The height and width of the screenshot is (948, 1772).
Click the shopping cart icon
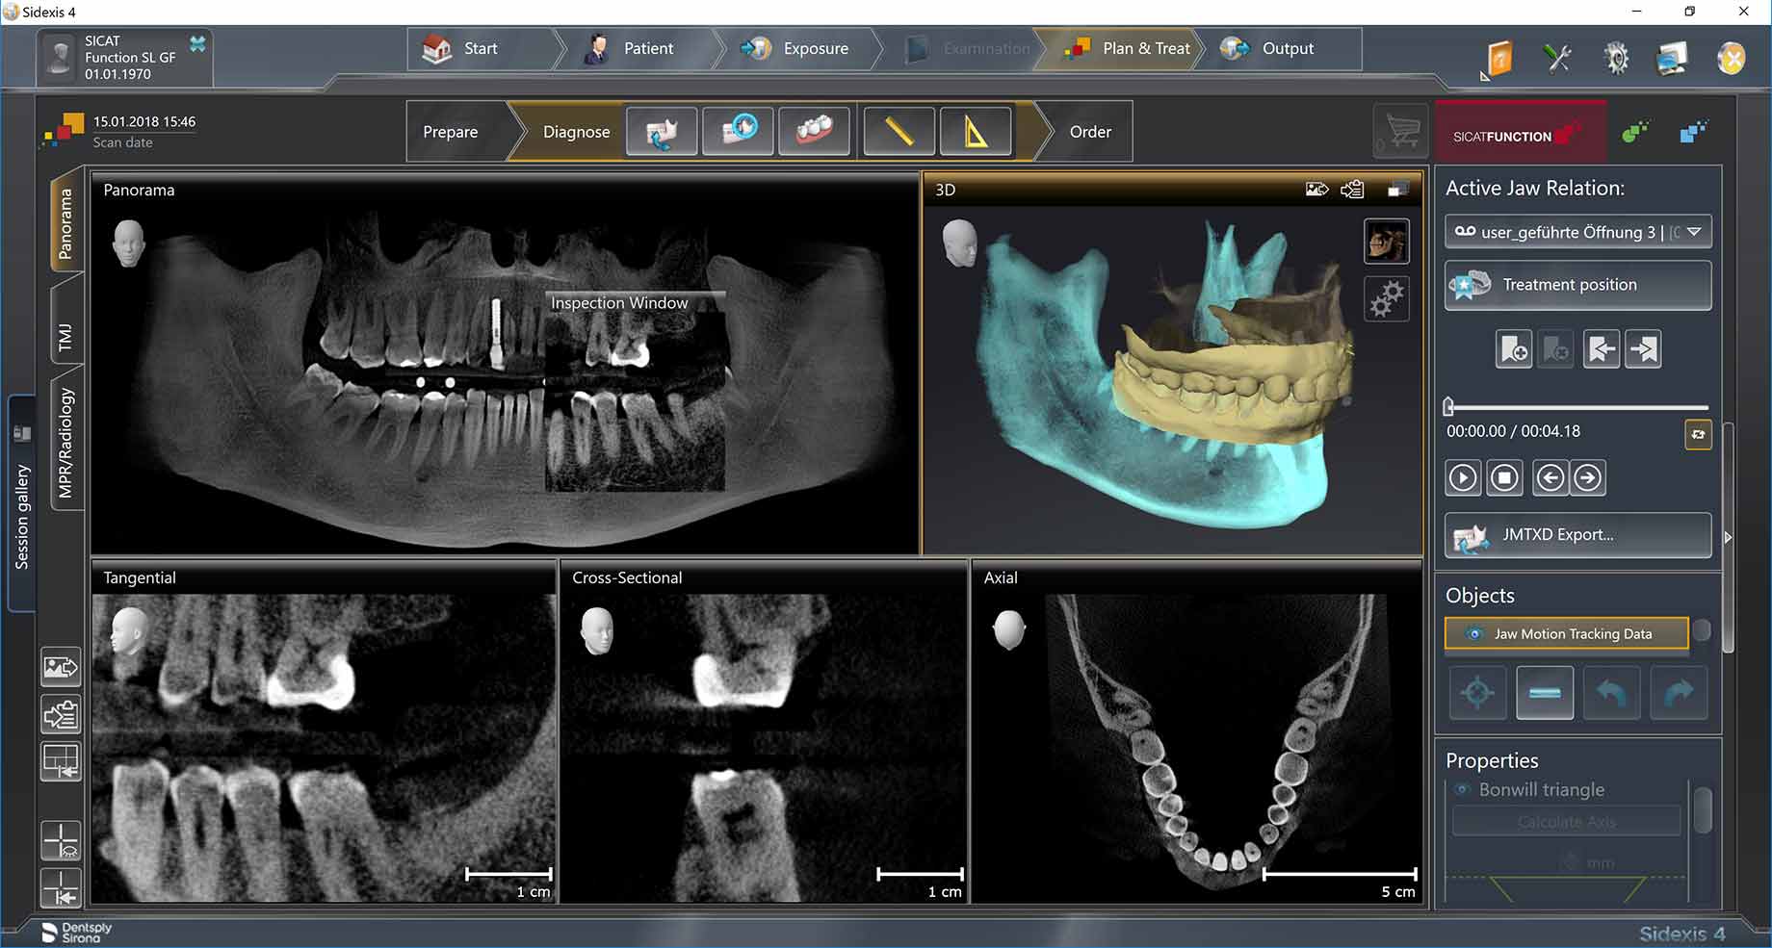coord(1401,131)
